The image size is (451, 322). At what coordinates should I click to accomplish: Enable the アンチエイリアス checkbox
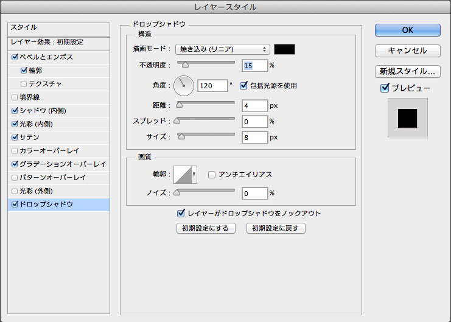tap(212, 175)
